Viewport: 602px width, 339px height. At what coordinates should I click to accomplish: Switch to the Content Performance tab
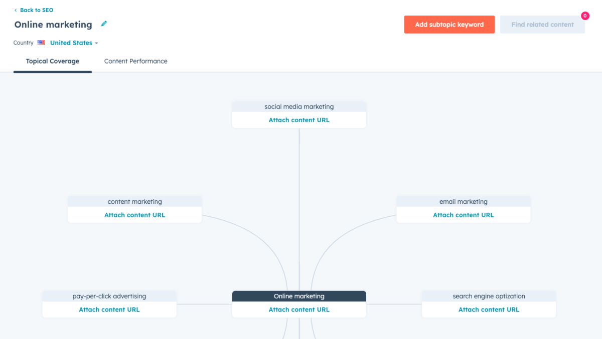tap(135, 61)
